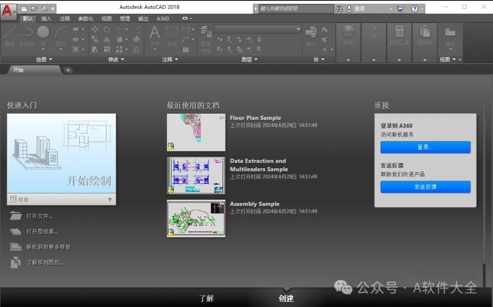Expand the 绘图 (Draw) panel title
Image resolution: width=493 pixels, height=307 pixels.
[44, 59]
